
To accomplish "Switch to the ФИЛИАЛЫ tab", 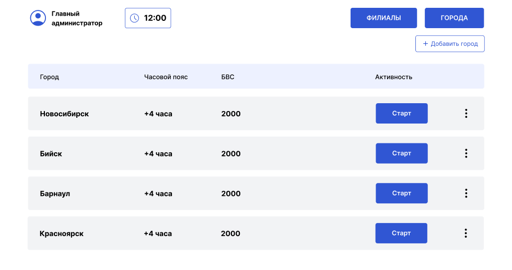I will (x=383, y=18).
